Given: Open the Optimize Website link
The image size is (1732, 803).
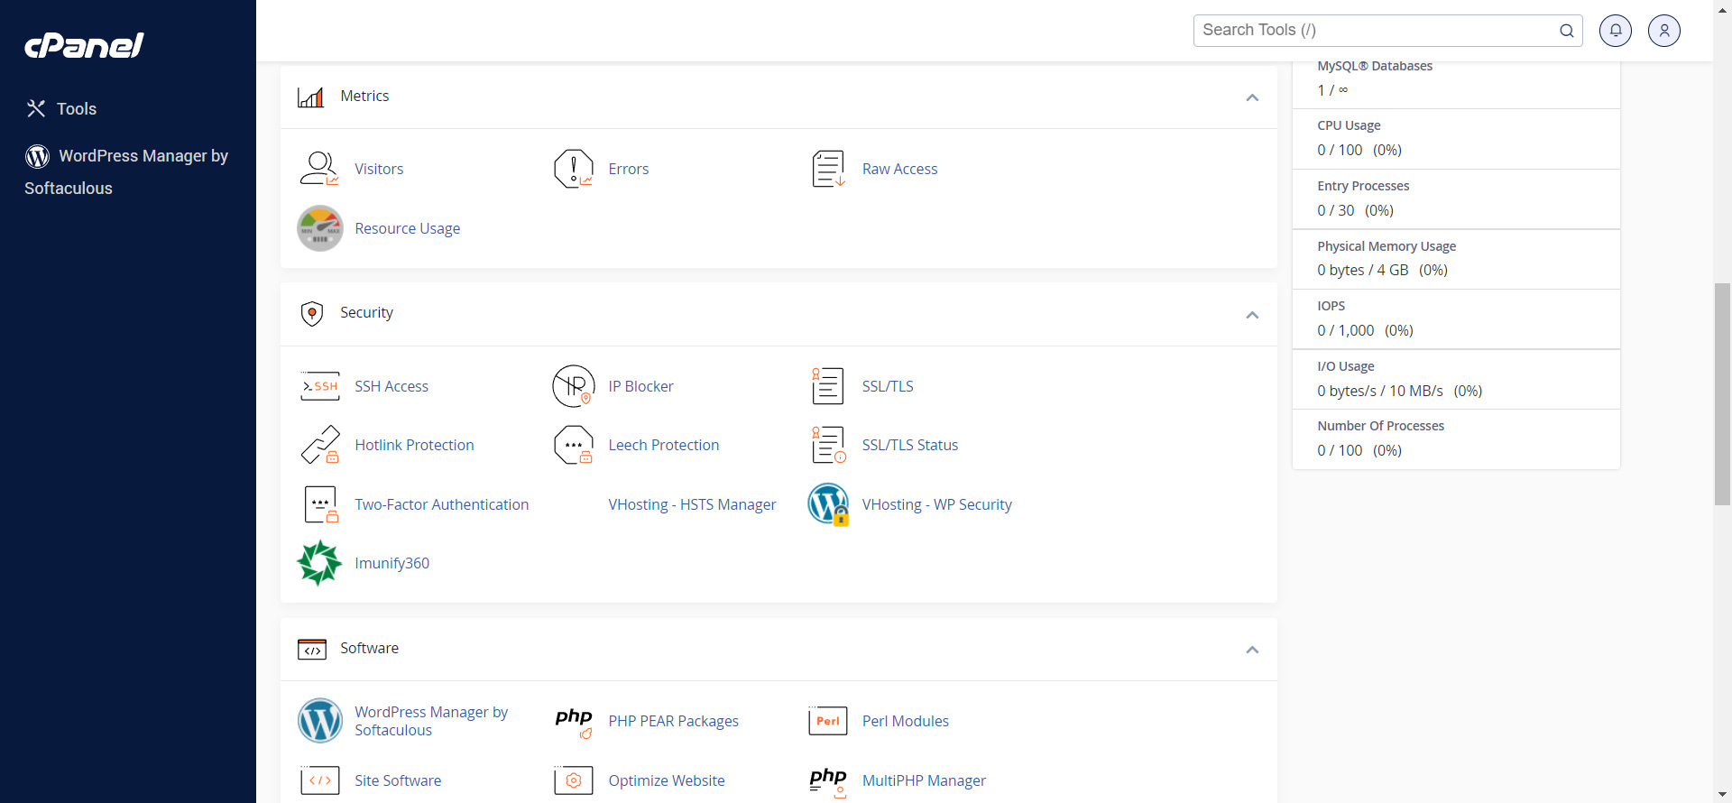Looking at the screenshot, I should [666, 780].
